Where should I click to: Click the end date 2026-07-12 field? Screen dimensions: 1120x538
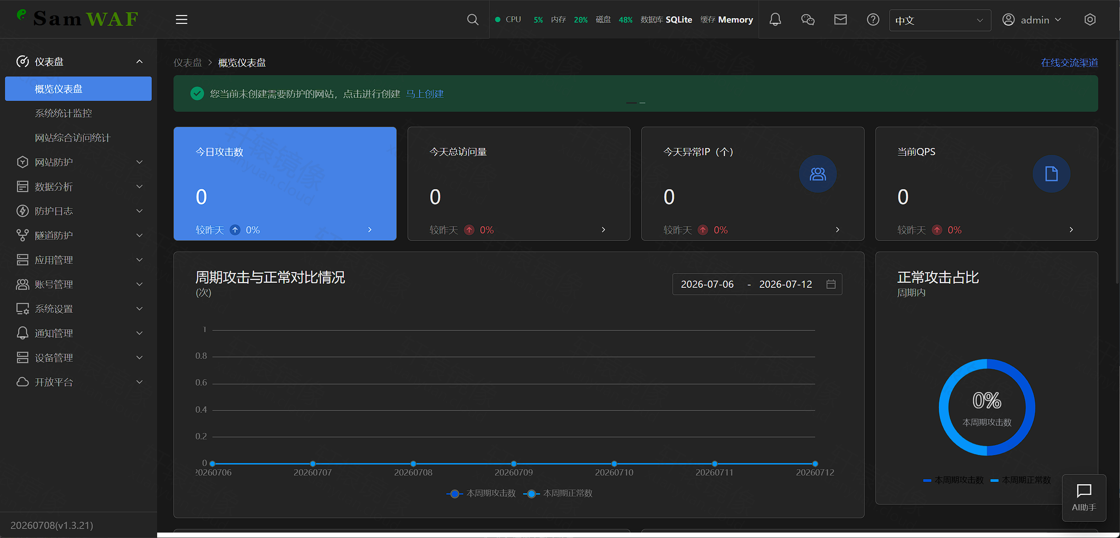click(x=786, y=284)
